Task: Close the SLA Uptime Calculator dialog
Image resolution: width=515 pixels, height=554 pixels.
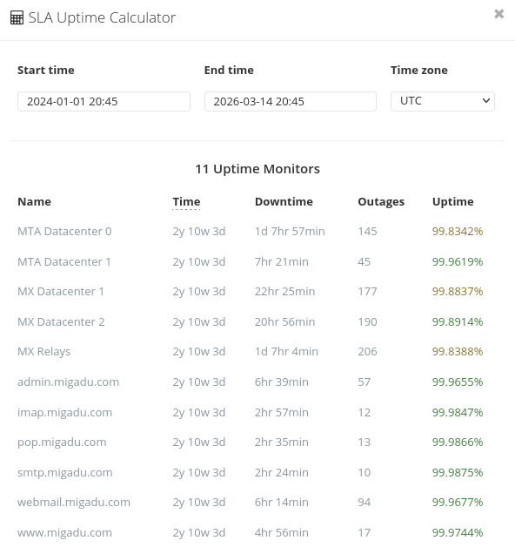Action: pyautogui.click(x=498, y=14)
